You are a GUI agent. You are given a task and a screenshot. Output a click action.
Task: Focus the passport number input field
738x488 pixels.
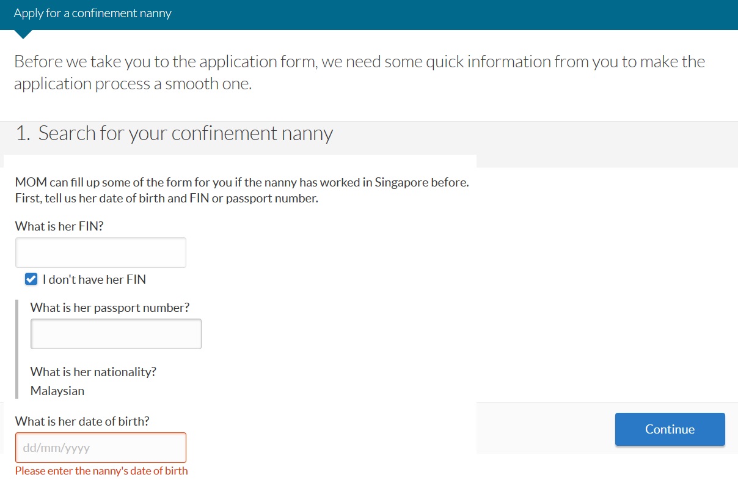tap(115, 334)
